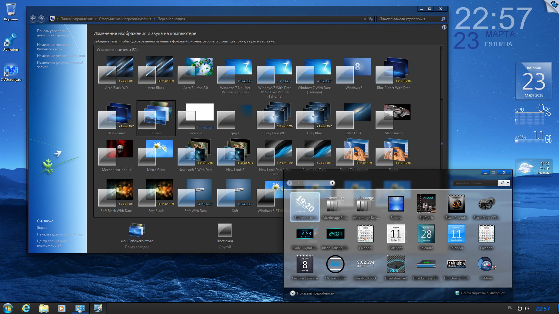Open the Экран link in the sidebar
The image size is (559, 314).
pos(42,228)
